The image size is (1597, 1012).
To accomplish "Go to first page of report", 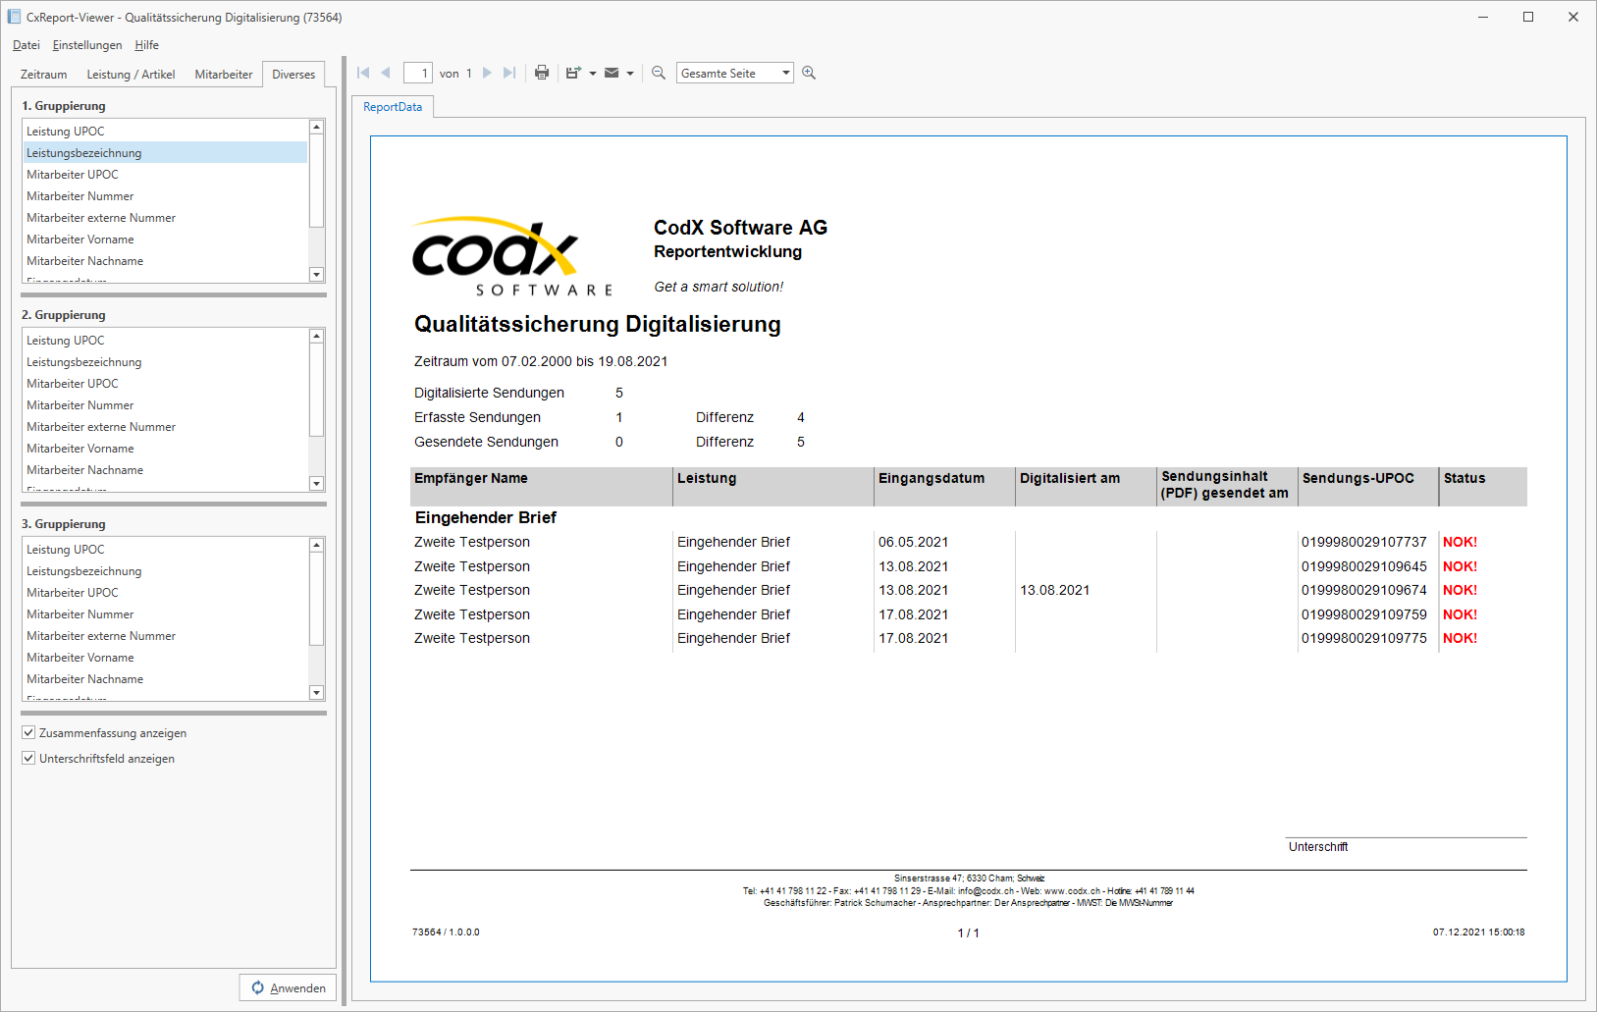I will 363,73.
